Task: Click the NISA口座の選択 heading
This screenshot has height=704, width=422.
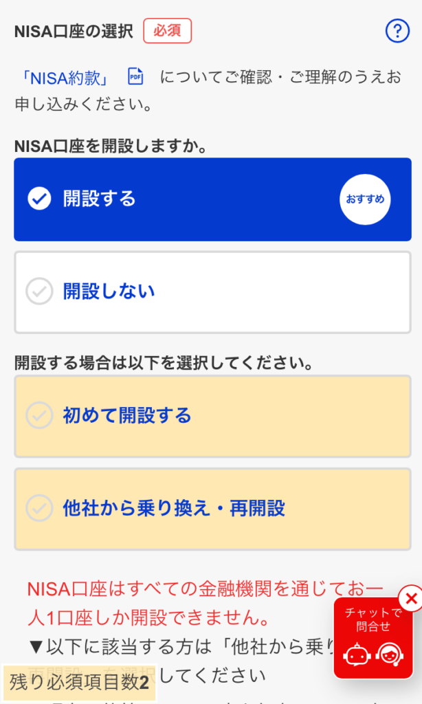Action: click(74, 32)
